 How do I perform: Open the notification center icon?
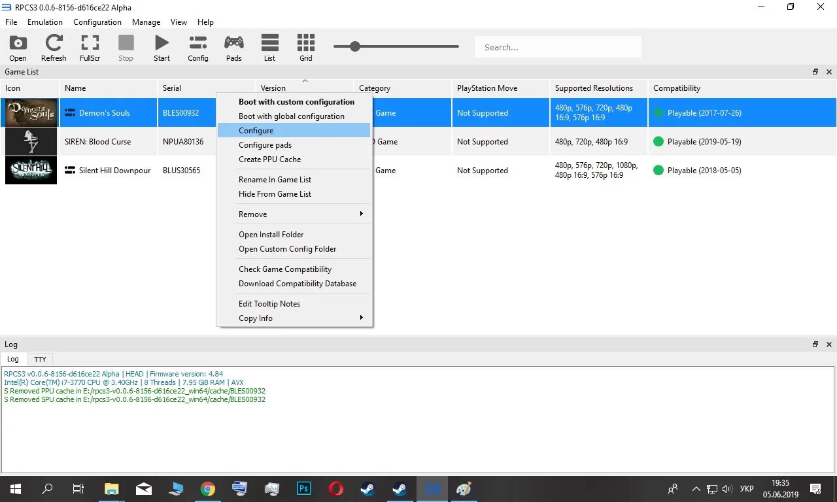coord(815,489)
